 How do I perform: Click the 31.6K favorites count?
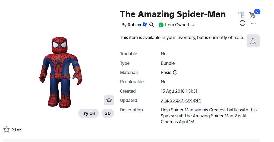coord(17,130)
